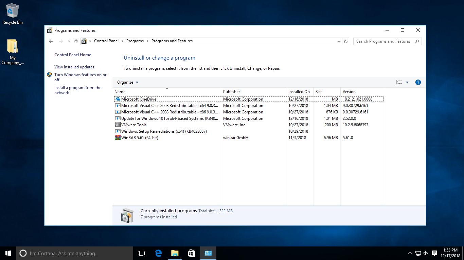
Task: Click the Search Programs and Features box
Action: (x=384, y=41)
